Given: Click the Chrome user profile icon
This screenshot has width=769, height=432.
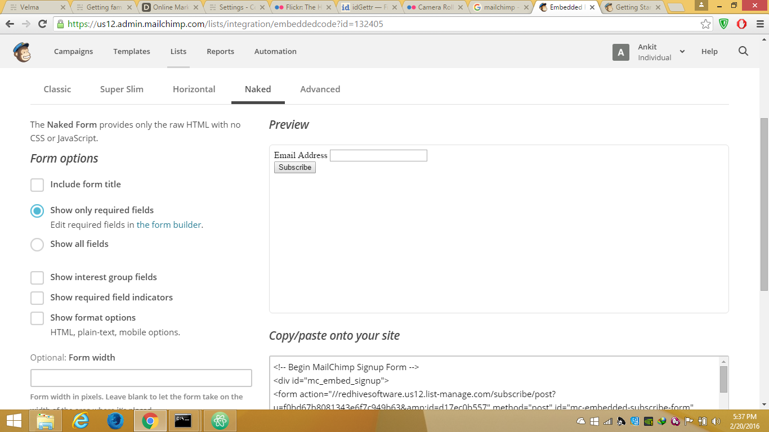Looking at the screenshot, I should (x=701, y=4).
